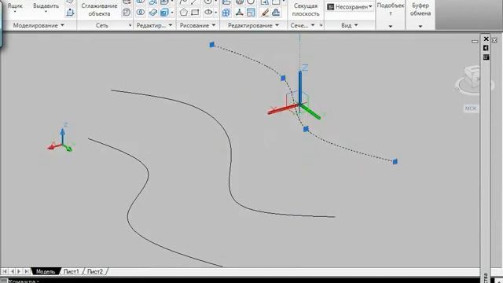Click the palette properties icon under auto-hide
Viewport: 503px width, 283px height.
(486, 57)
